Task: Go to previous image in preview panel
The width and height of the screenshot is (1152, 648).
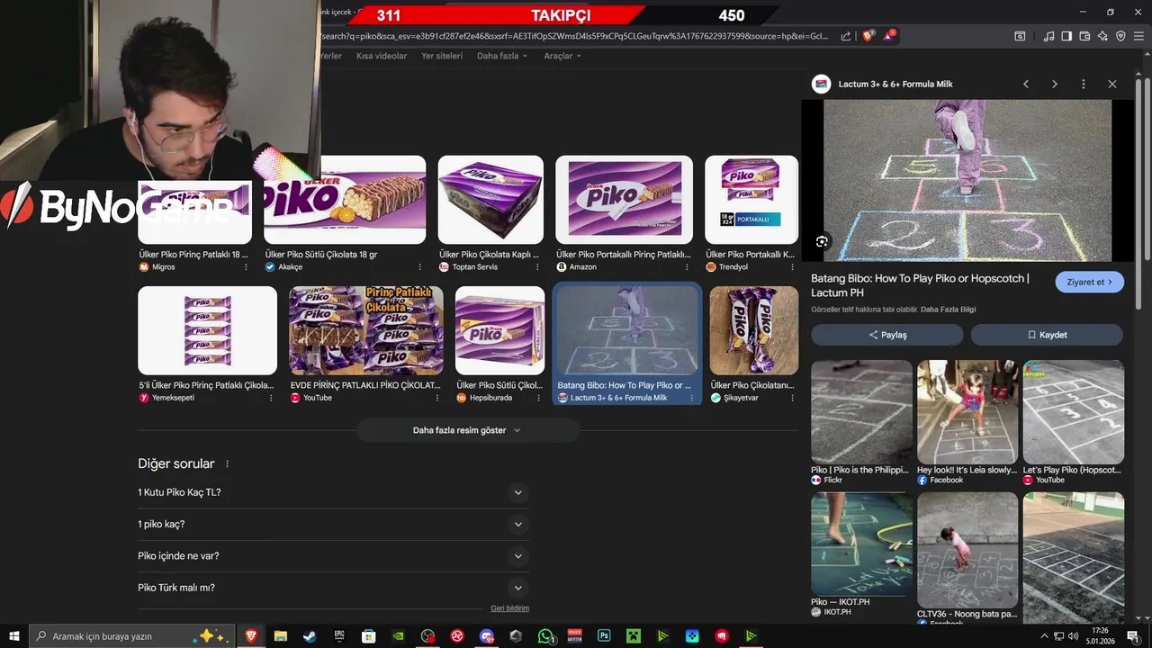Action: tap(1025, 84)
